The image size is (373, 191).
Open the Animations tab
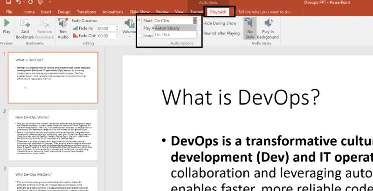click(112, 12)
